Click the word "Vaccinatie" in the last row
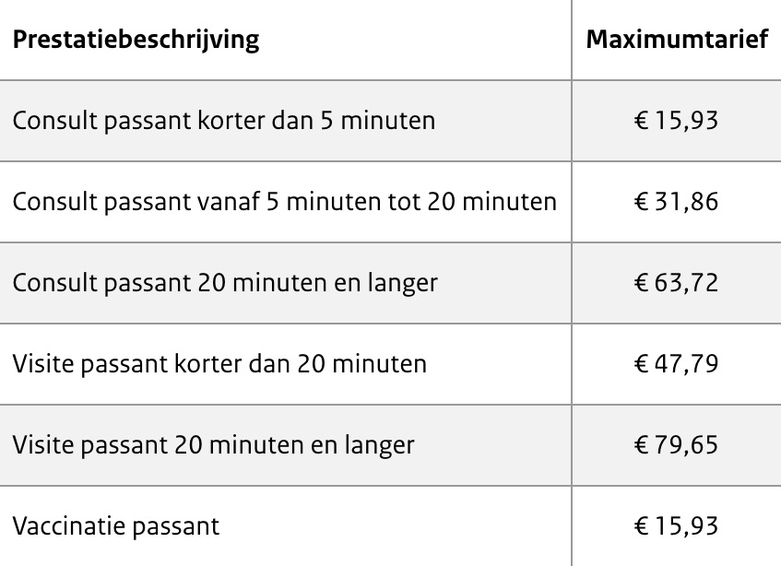The height and width of the screenshot is (566, 781). (x=66, y=526)
